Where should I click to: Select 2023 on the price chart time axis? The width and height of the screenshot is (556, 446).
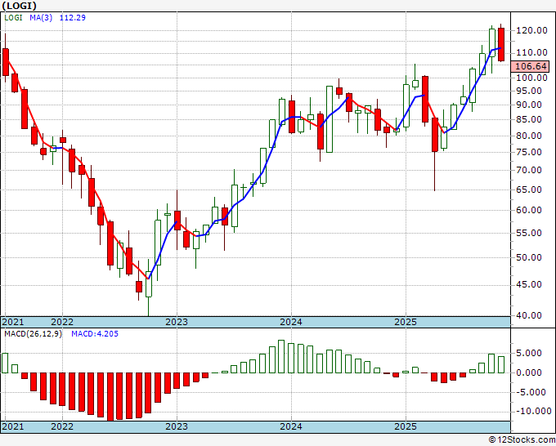(x=177, y=322)
